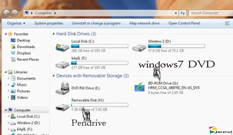Open Recent Places in Favorites

click(28, 59)
